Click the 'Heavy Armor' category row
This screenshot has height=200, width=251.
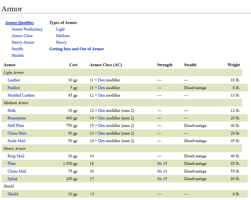[x=122, y=148]
